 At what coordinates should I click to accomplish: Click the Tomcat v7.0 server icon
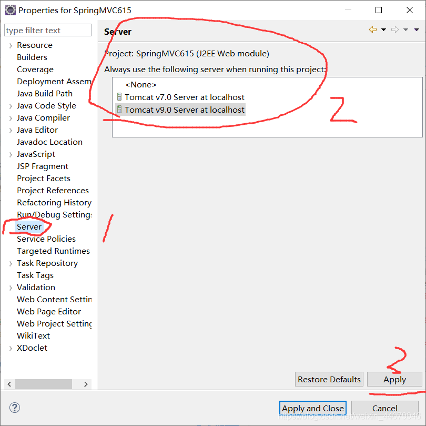[119, 97]
